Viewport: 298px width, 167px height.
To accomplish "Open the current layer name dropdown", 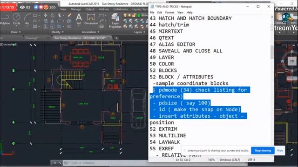I will coord(144,15).
